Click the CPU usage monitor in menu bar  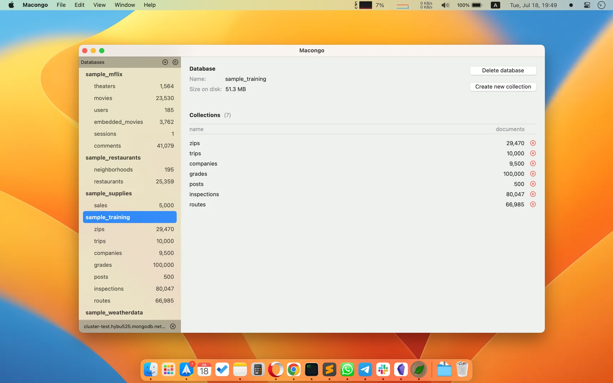370,5
